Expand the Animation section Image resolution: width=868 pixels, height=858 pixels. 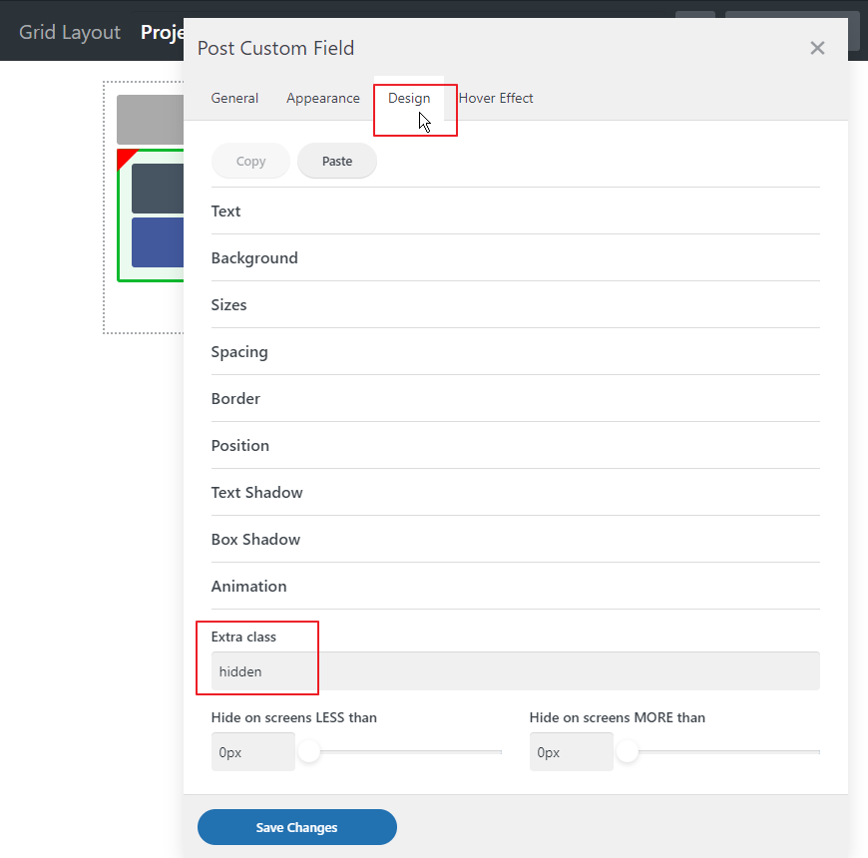click(x=516, y=587)
